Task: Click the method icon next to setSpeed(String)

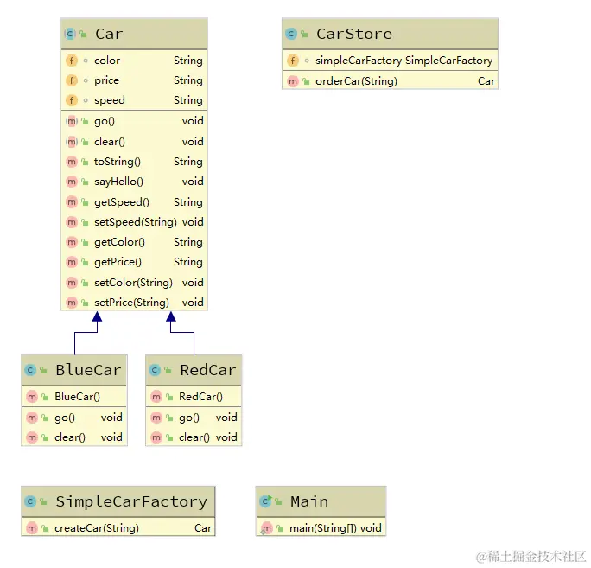Action: pos(72,222)
